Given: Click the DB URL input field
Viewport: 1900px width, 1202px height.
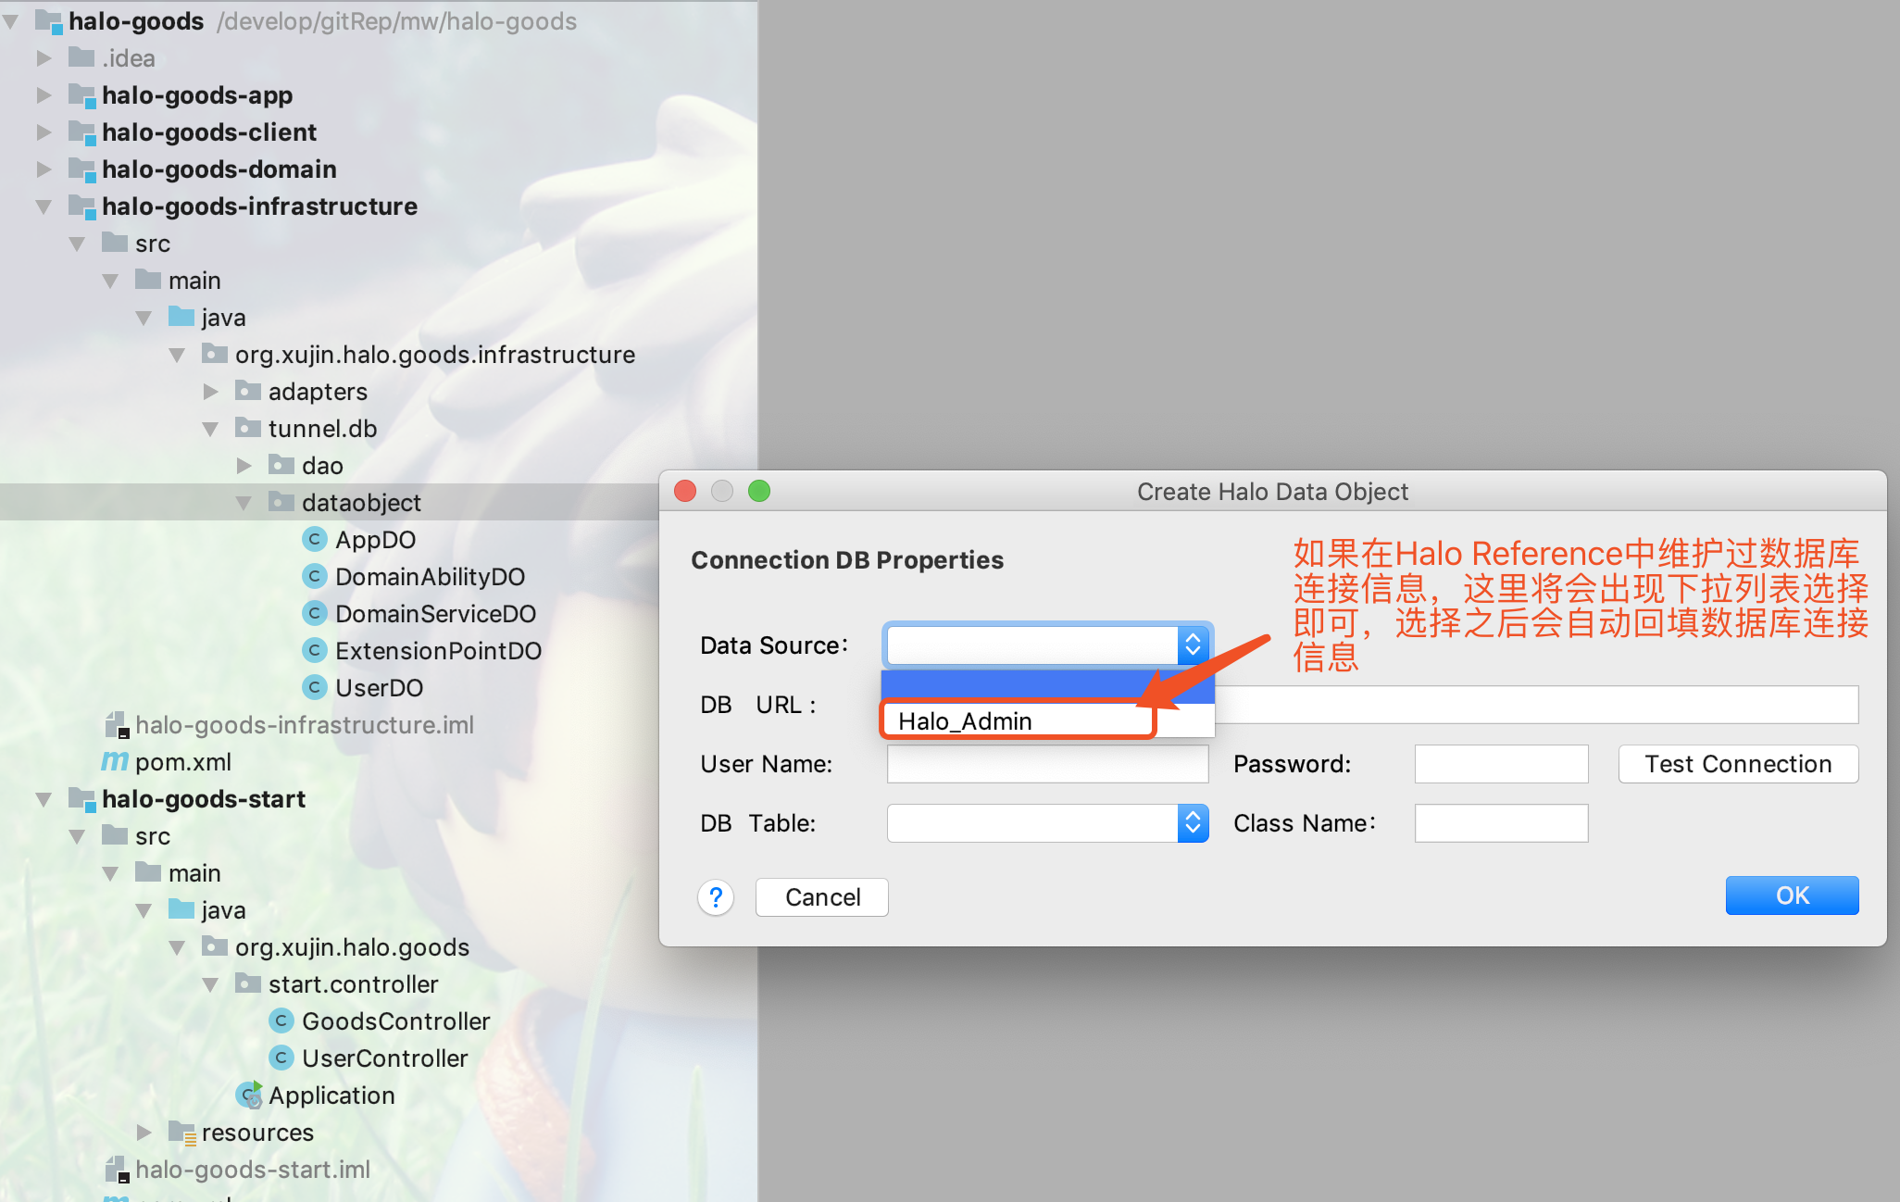Looking at the screenshot, I should point(1536,705).
